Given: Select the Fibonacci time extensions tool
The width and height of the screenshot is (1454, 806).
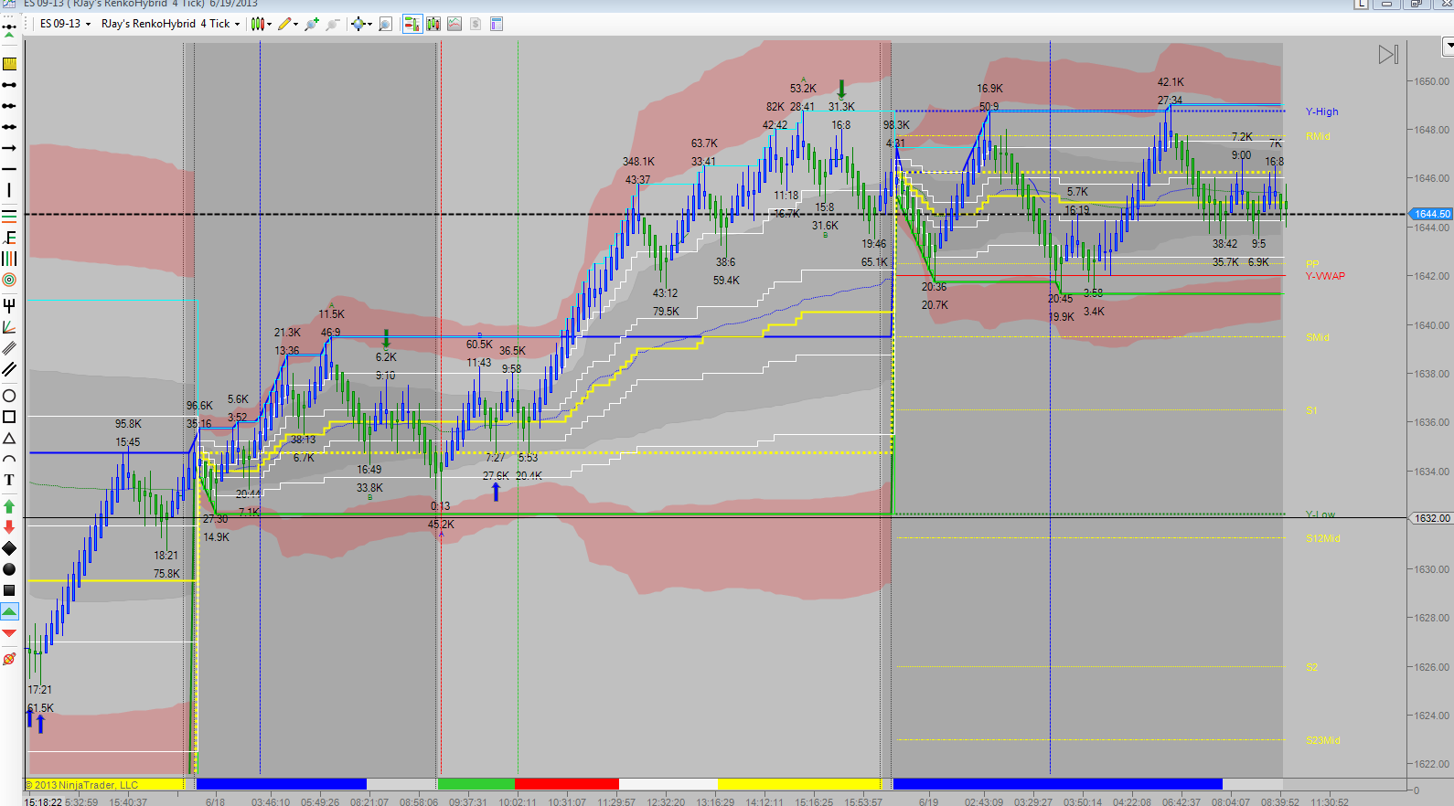Looking at the screenshot, I should click(x=9, y=259).
